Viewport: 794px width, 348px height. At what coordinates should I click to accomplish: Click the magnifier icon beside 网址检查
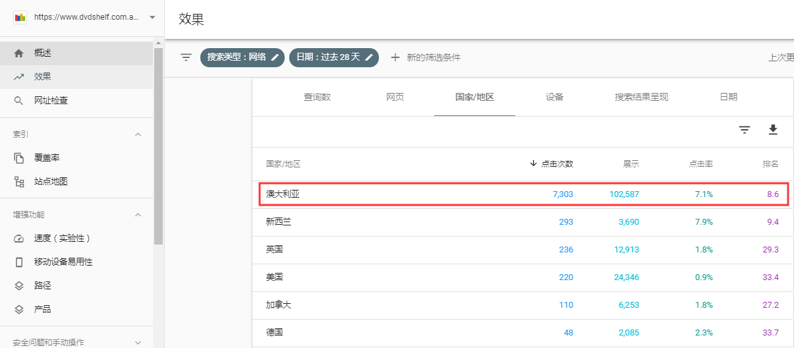[x=19, y=101]
